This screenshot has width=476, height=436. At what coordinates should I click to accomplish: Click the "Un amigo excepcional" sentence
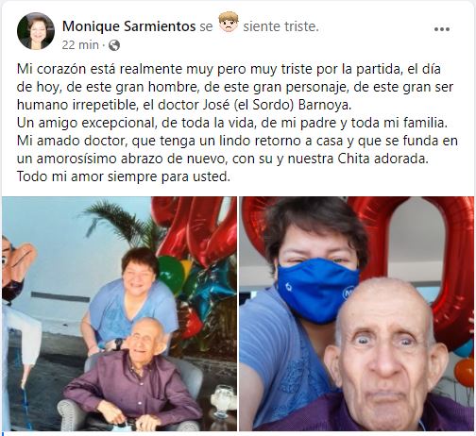click(x=232, y=123)
